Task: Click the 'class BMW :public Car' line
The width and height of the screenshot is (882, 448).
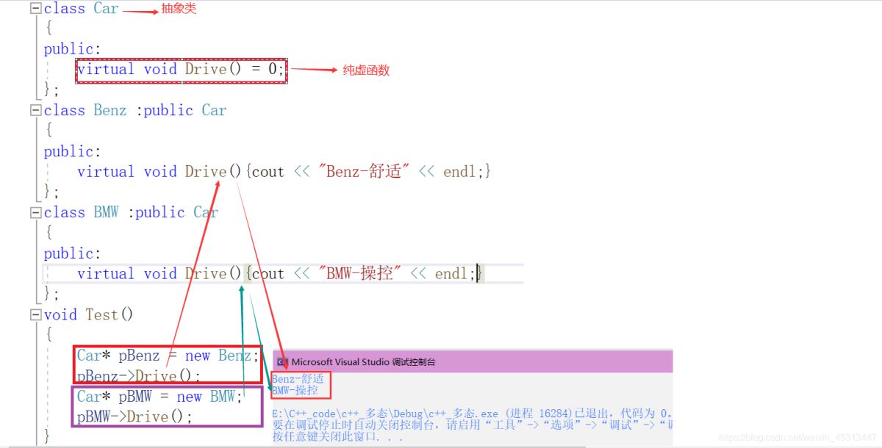Action: click(131, 212)
